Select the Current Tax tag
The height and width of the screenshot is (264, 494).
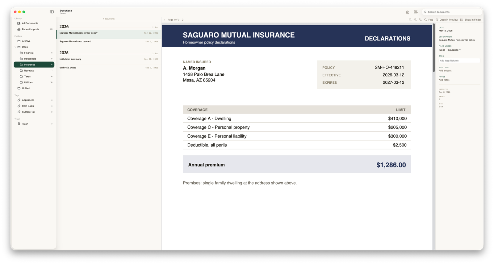click(34, 112)
